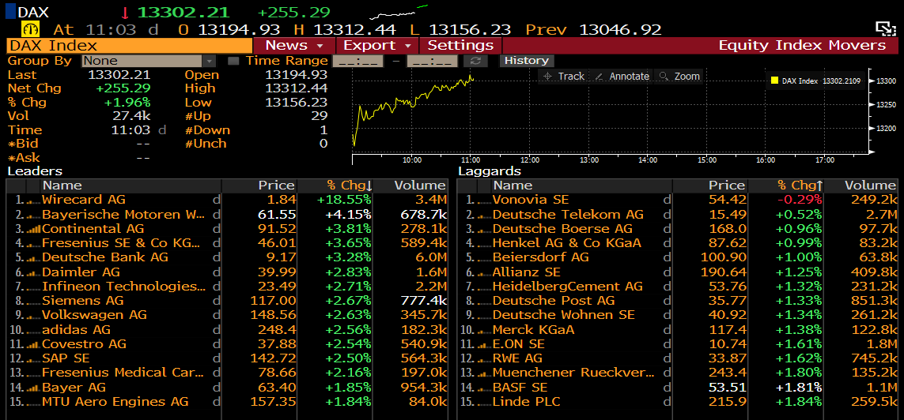Screen dimensions: 904x420
Task: Click the yellow gauge icon beside At 11:03
Action: 30,28
